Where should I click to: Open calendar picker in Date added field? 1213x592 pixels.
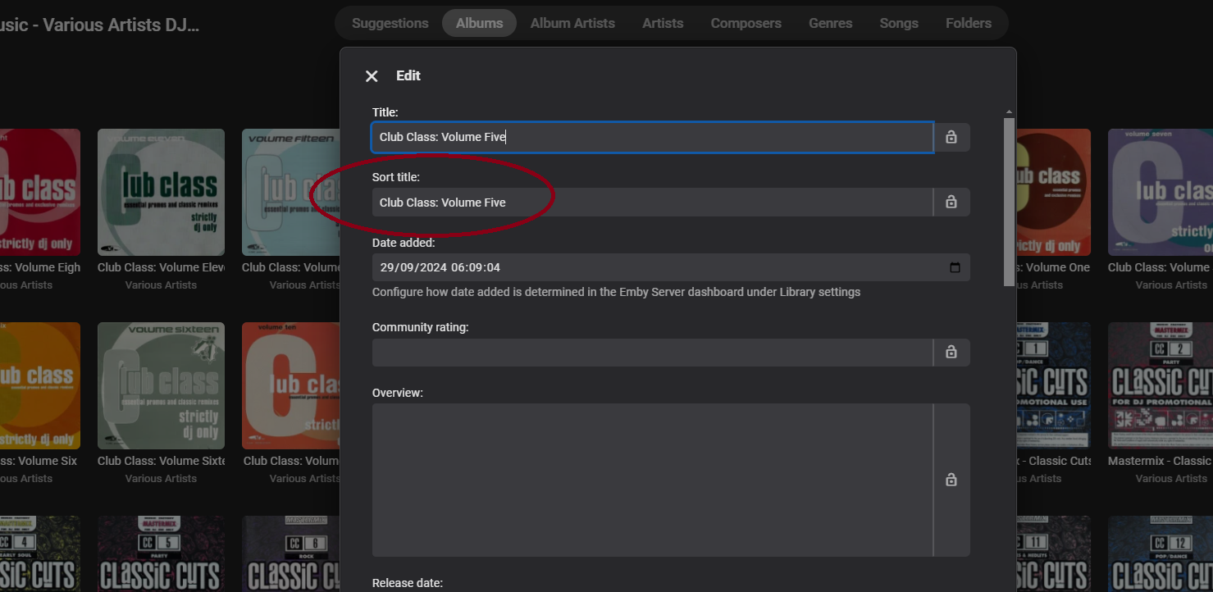coord(955,267)
